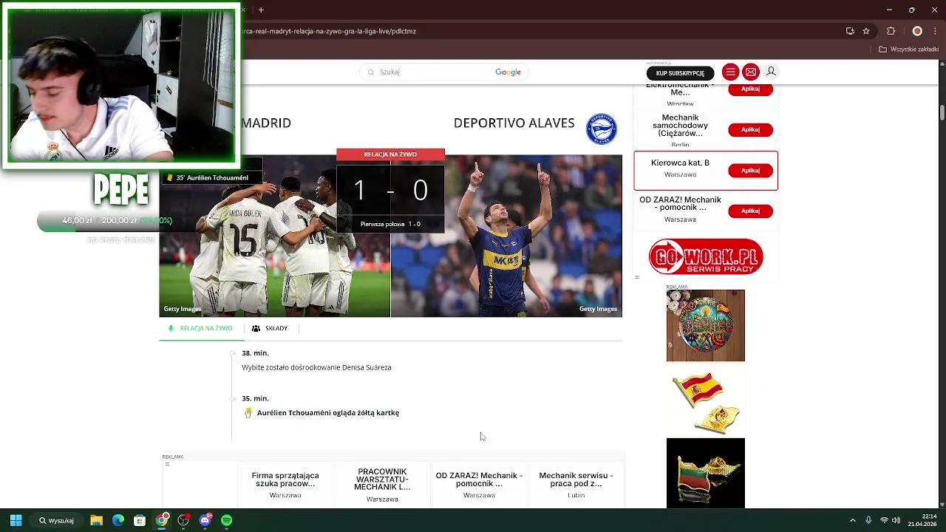Viewport: 946px width, 532px height.
Task: Click the yellow card hand icon at 35 min
Action: click(x=248, y=413)
